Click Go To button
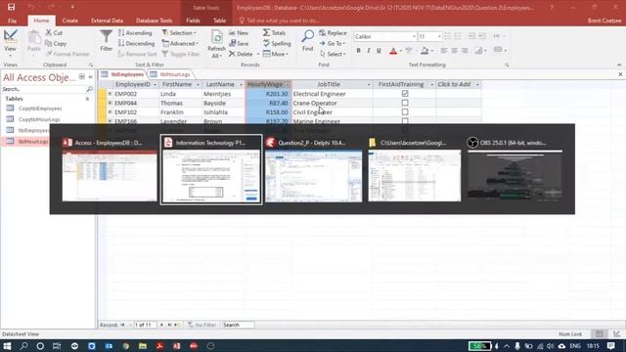 [333, 43]
